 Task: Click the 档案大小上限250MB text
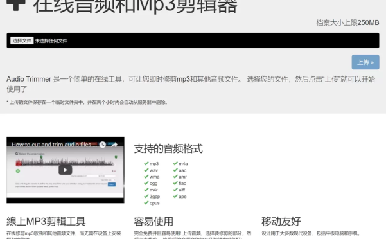[347, 22]
